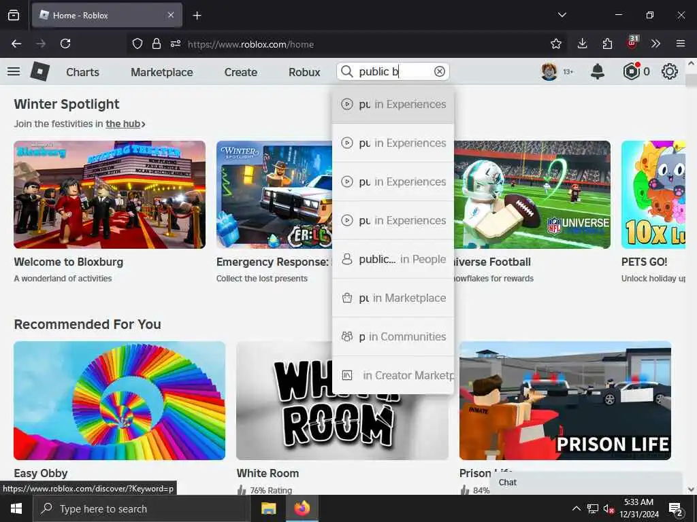Show more toolbar tools chevron
697x522 pixels.
[x=655, y=43]
